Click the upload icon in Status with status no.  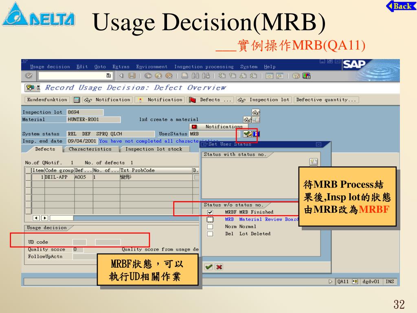coord(314,161)
